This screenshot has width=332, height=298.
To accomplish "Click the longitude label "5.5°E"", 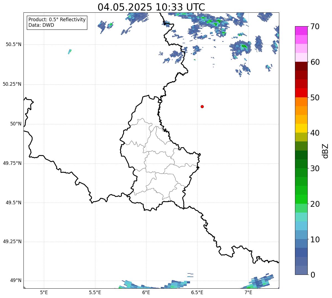I will click(95, 292).
